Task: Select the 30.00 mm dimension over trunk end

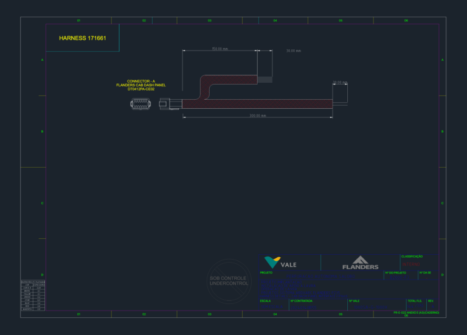Action: 340,82
